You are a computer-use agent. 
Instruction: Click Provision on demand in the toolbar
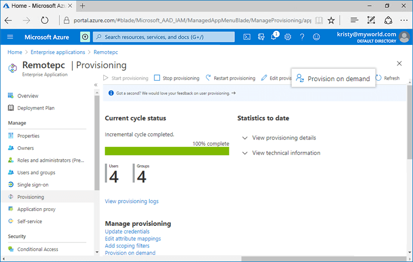pos(333,79)
